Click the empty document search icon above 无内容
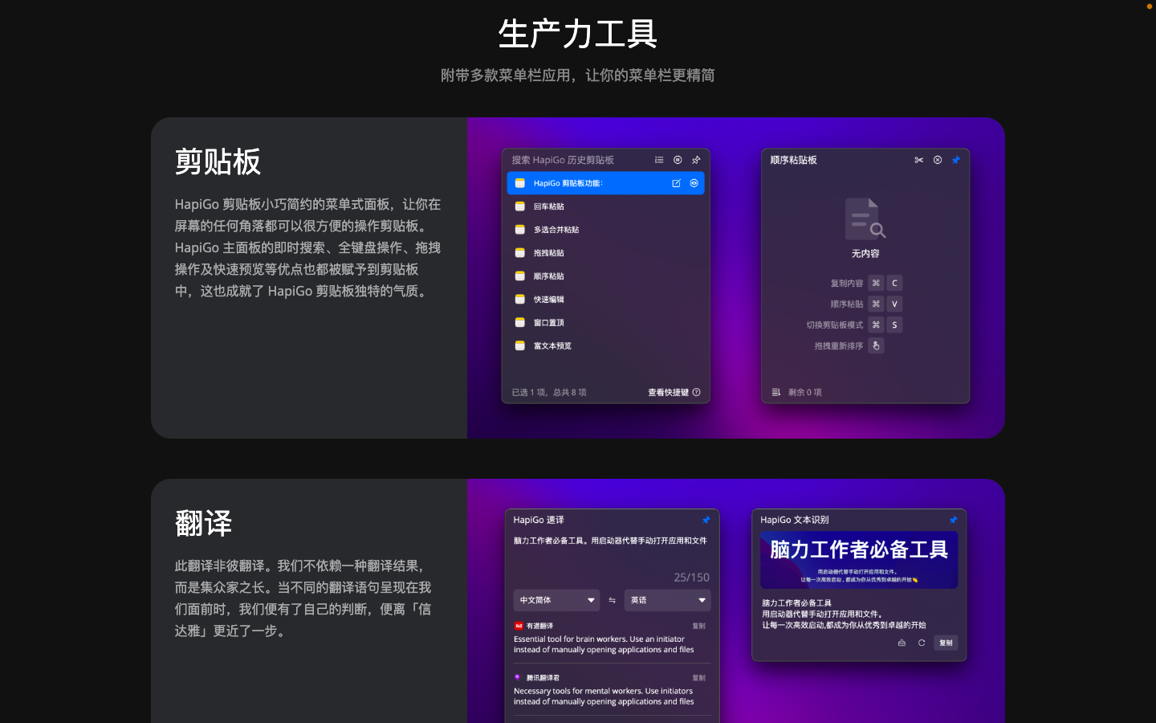Image resolution: width=1156 pixels, height=723 pixels. point(865,219)
